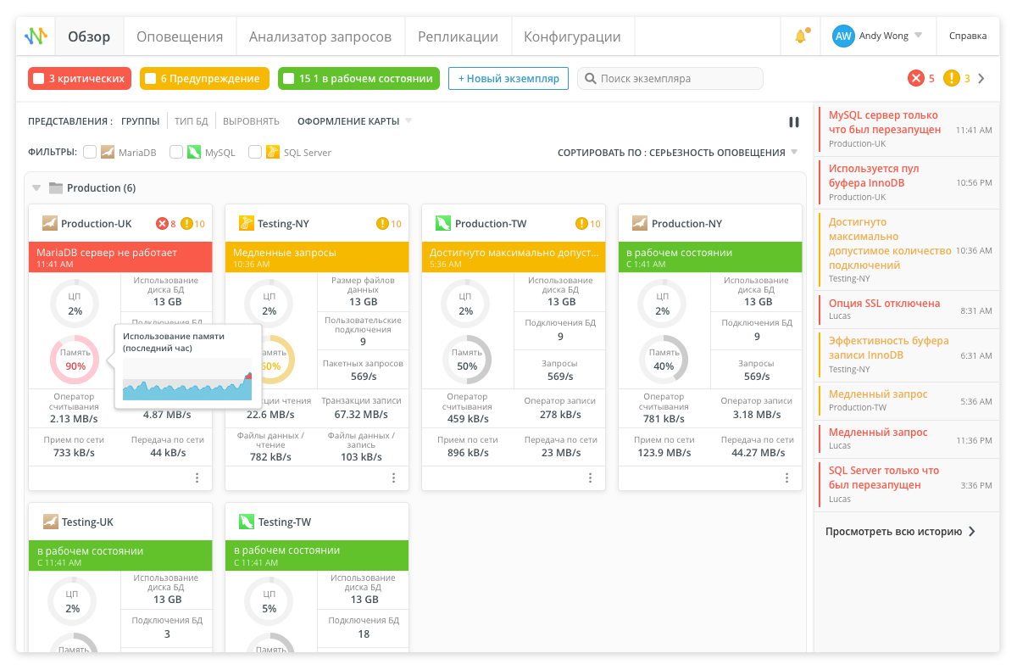Click the Production-UK MariaDB icon

click(50, 224)
